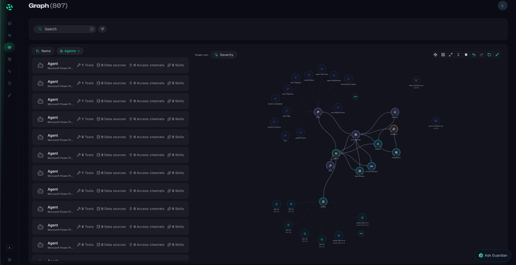Click the first icon in the graph toolbar
Image resolution: width=516 pixels, height=265 pixels.
point(435,55)
